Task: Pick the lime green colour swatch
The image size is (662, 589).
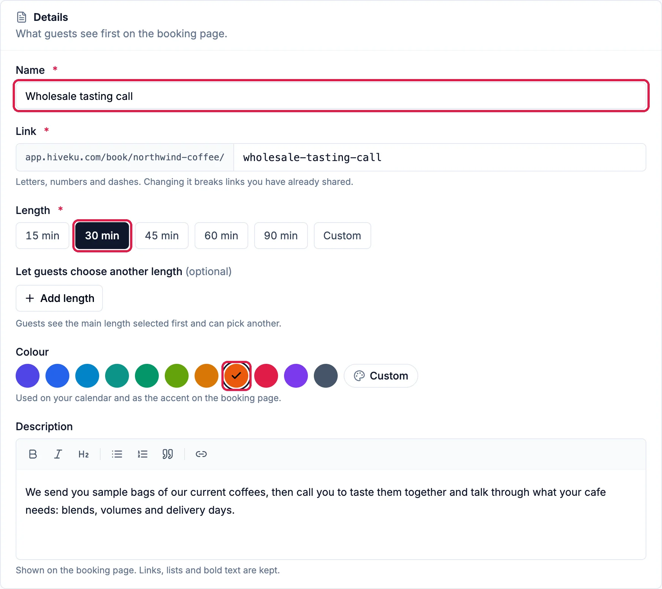Action: click(x=177, y=376)
